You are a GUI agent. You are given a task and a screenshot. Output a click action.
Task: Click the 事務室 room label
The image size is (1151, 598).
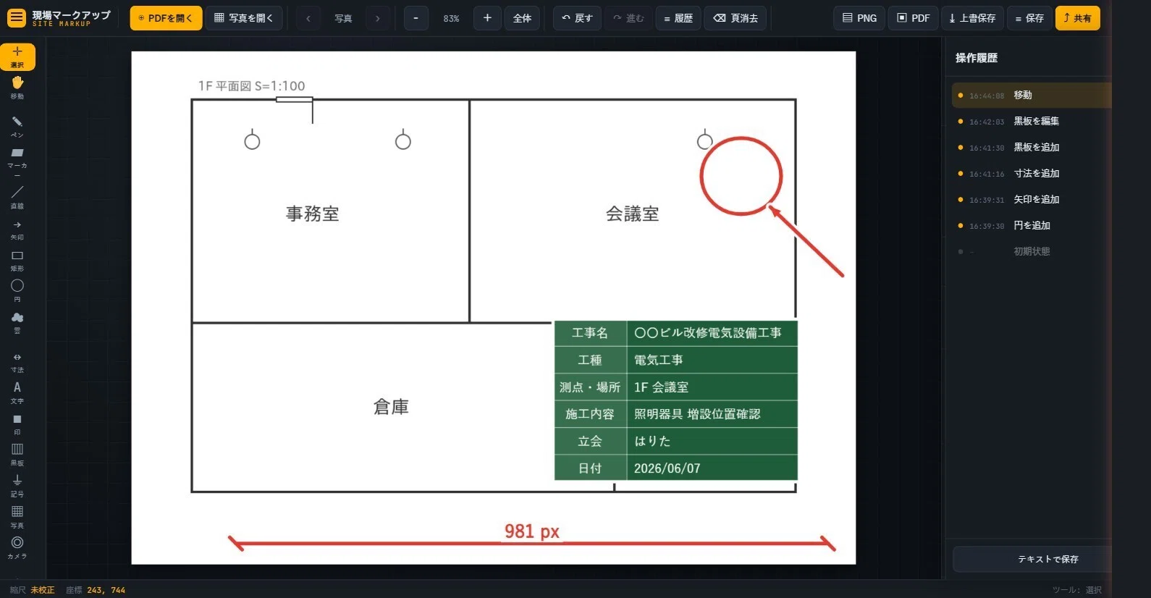pos(312,214)
